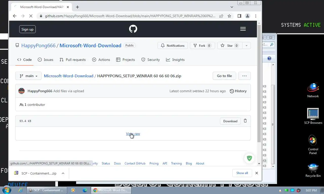Click the green shield badge icon

(249, 158)
